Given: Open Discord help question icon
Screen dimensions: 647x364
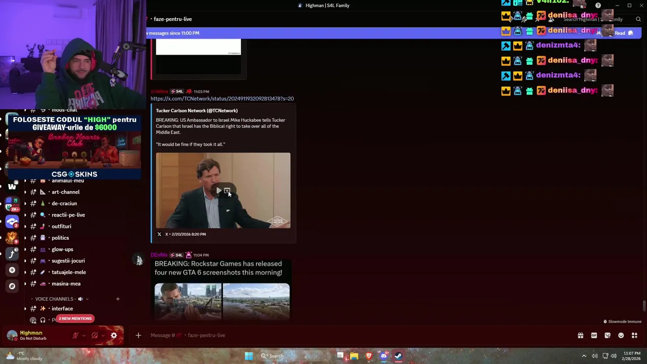Looking at the screenshot, I should pyautogui.click(x=598, y=6).
